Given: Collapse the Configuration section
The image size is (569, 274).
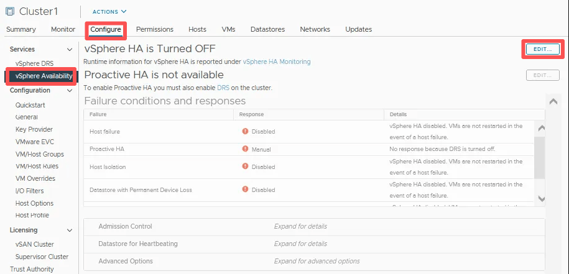Looking at the screenshot, I should [x=70, y=91].
